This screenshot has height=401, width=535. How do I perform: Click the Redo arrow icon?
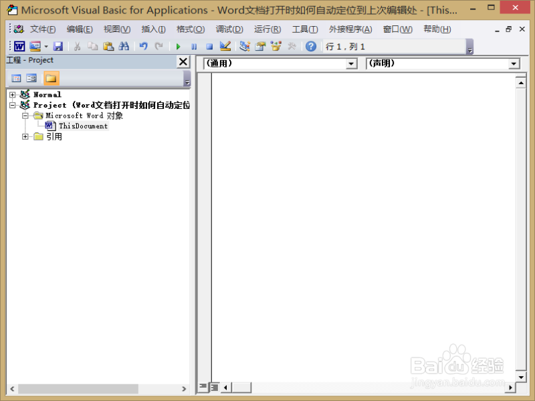point(158,46)
